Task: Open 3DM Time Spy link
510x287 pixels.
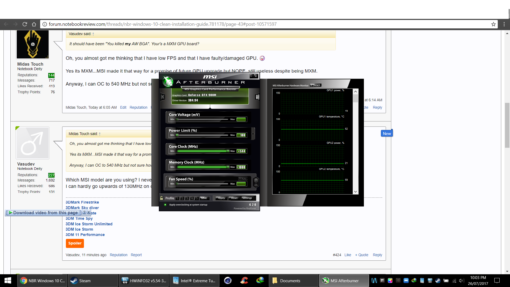Action: (x=79, y=218)
